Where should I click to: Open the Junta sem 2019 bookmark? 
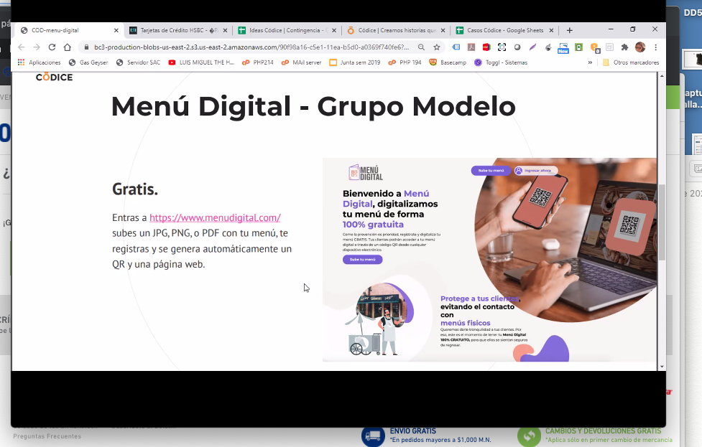[354, 62]
